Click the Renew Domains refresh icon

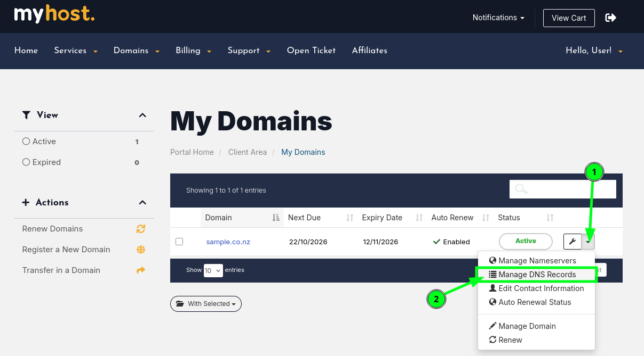[x=141, y=229]
